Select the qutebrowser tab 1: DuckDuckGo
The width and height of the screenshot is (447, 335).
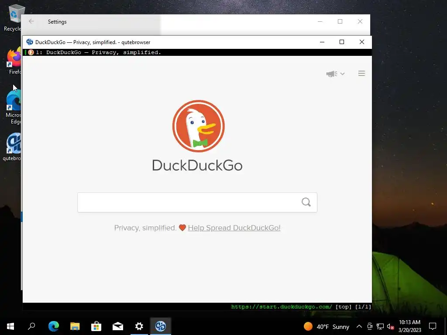(x=197, y=52)
